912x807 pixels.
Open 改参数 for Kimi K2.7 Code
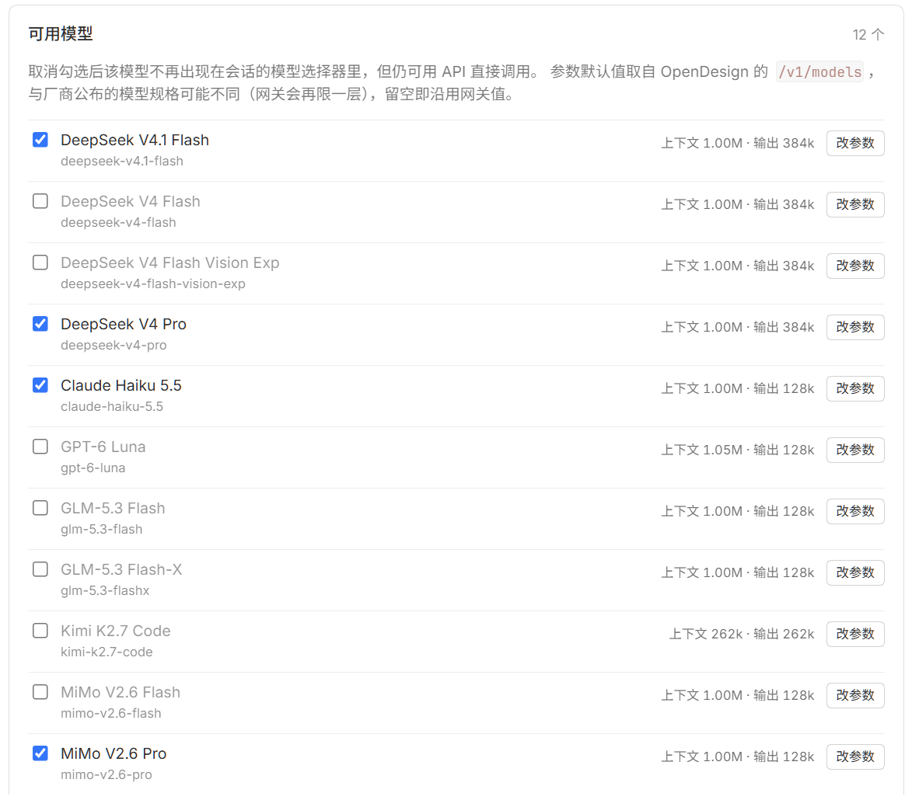click(855, 634)
